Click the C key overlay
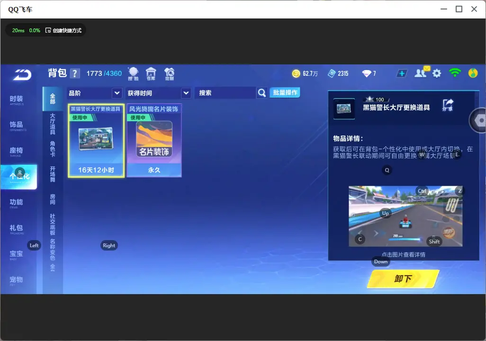The width and height of the screenshot is (486, 341). coord(360,239)
